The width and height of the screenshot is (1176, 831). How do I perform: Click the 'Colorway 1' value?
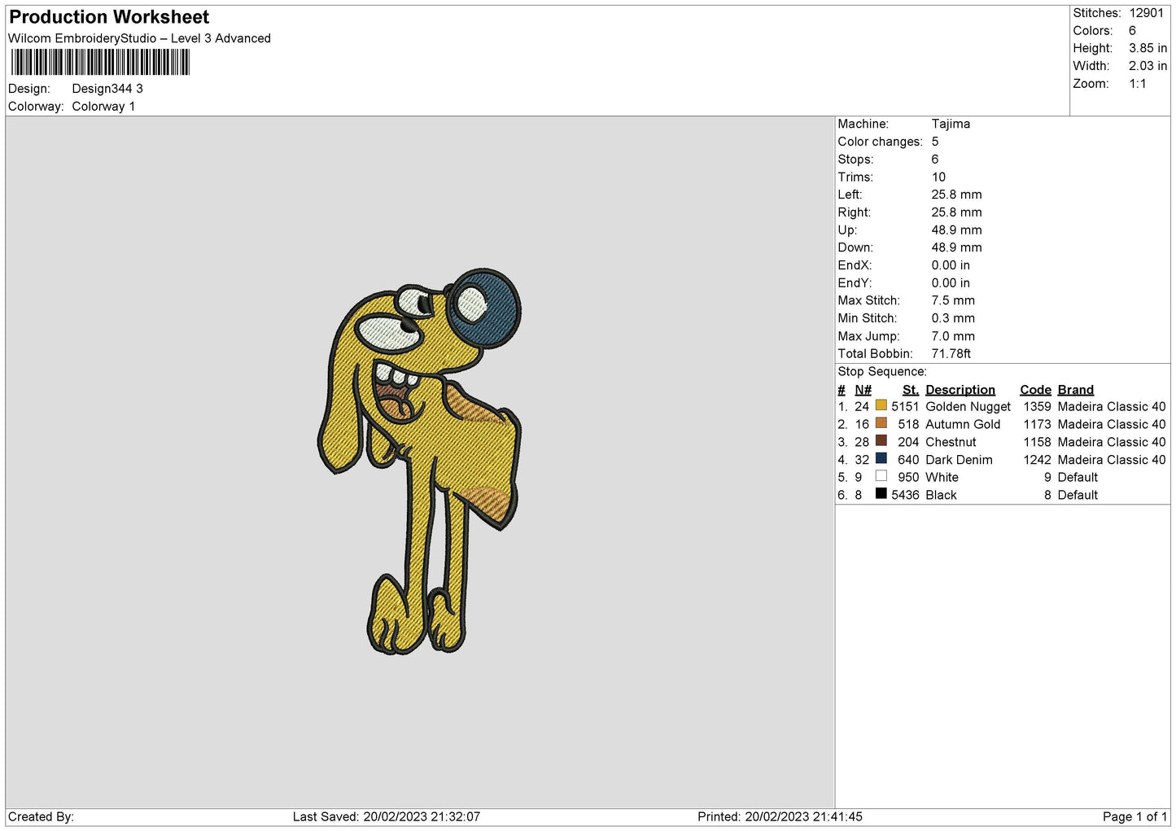[103, 107]
